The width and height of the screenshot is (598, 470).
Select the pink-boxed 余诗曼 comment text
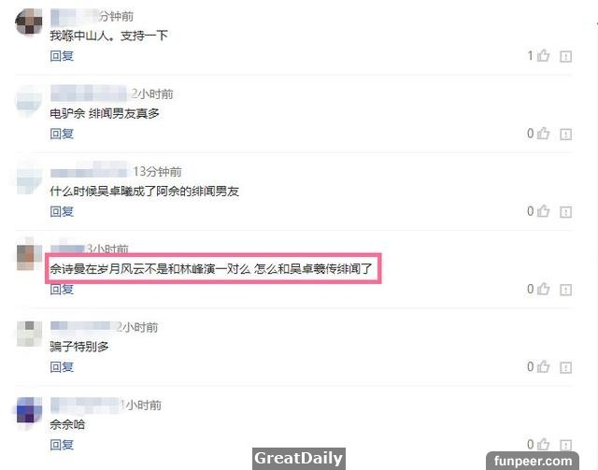click(x=211, y=269)
